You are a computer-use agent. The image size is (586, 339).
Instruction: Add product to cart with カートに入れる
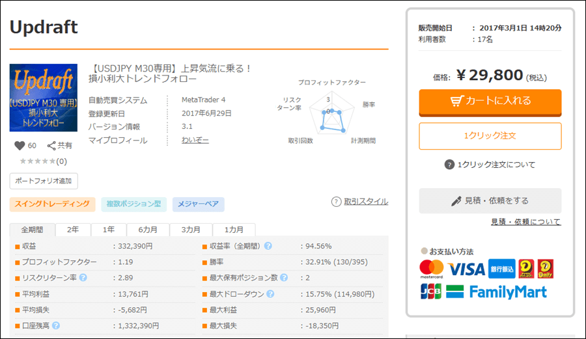[490, 102]
